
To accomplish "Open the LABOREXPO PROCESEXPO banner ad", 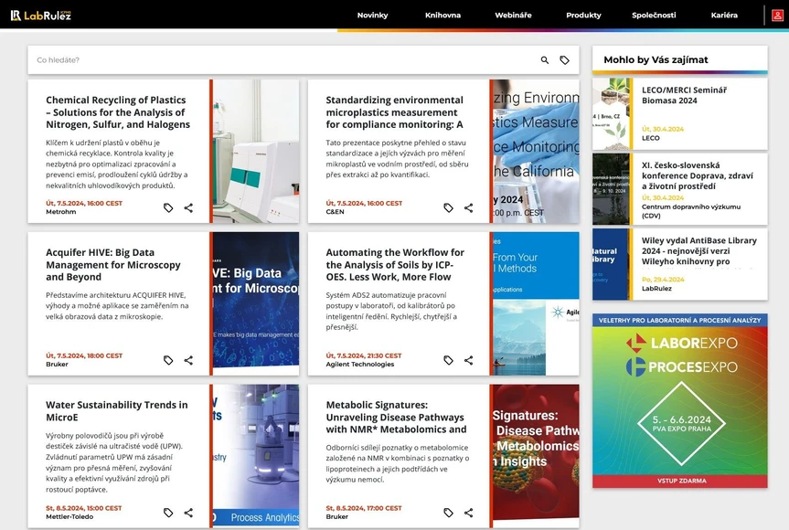I will [680, 401].
